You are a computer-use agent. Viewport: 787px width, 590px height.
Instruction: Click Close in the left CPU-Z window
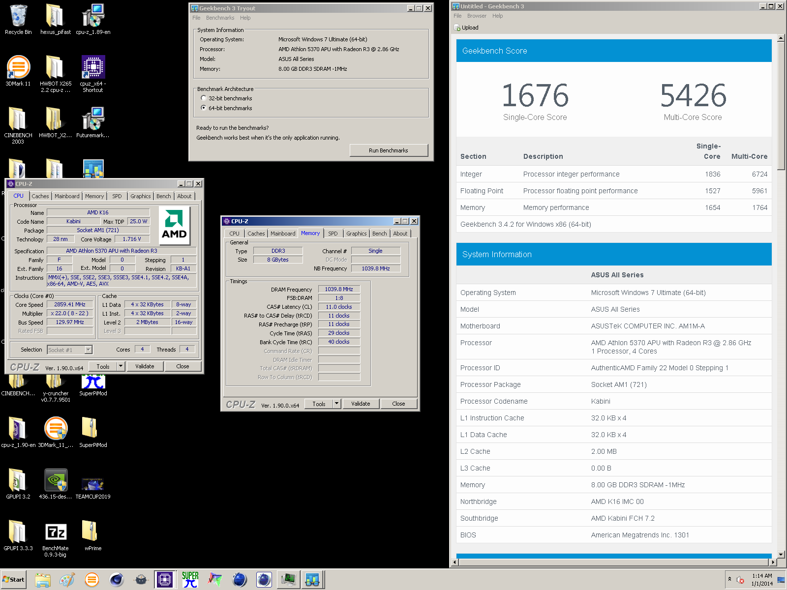182,366
